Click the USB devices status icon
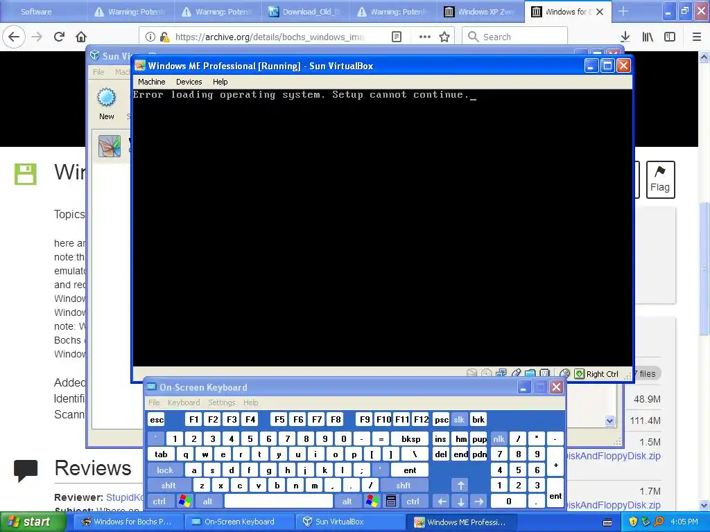 [x=516, y=373]
